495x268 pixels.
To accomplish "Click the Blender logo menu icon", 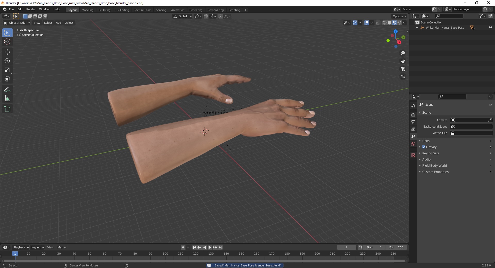I will click(x=4, y=9).
